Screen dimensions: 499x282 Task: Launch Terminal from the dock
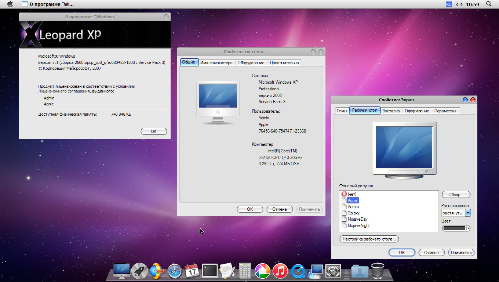(x=210, y=271)
